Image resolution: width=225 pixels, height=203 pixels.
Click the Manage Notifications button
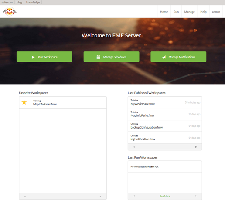pos(178,57)
